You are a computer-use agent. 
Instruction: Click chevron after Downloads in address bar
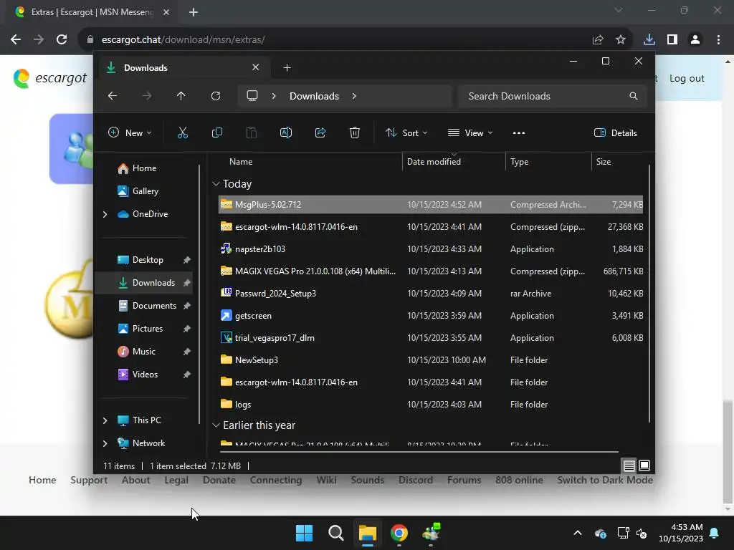[x=354, y=96]
